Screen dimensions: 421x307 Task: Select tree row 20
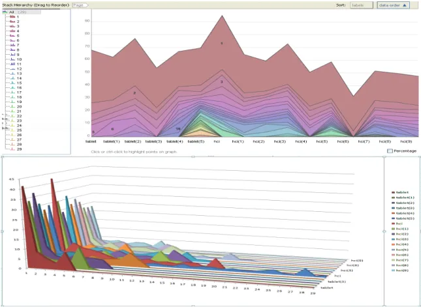pos(16,107)
